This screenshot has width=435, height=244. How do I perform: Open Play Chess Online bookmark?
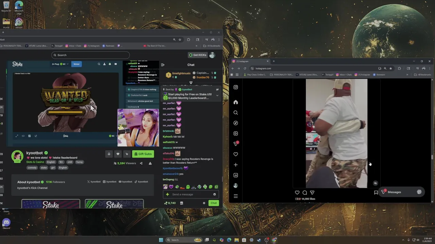(x=254, y=75)
